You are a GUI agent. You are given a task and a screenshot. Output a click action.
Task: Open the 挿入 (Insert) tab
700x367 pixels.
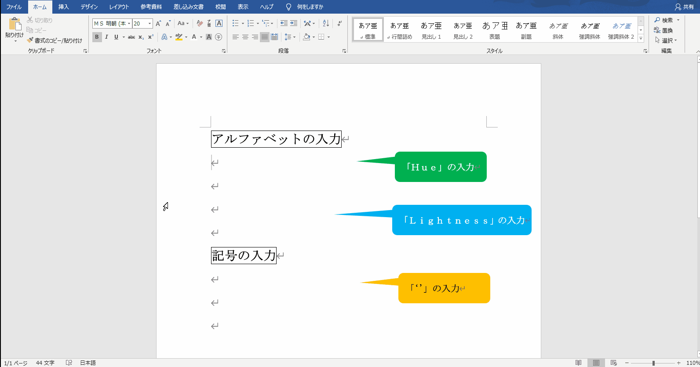click(x=64, y=7)
